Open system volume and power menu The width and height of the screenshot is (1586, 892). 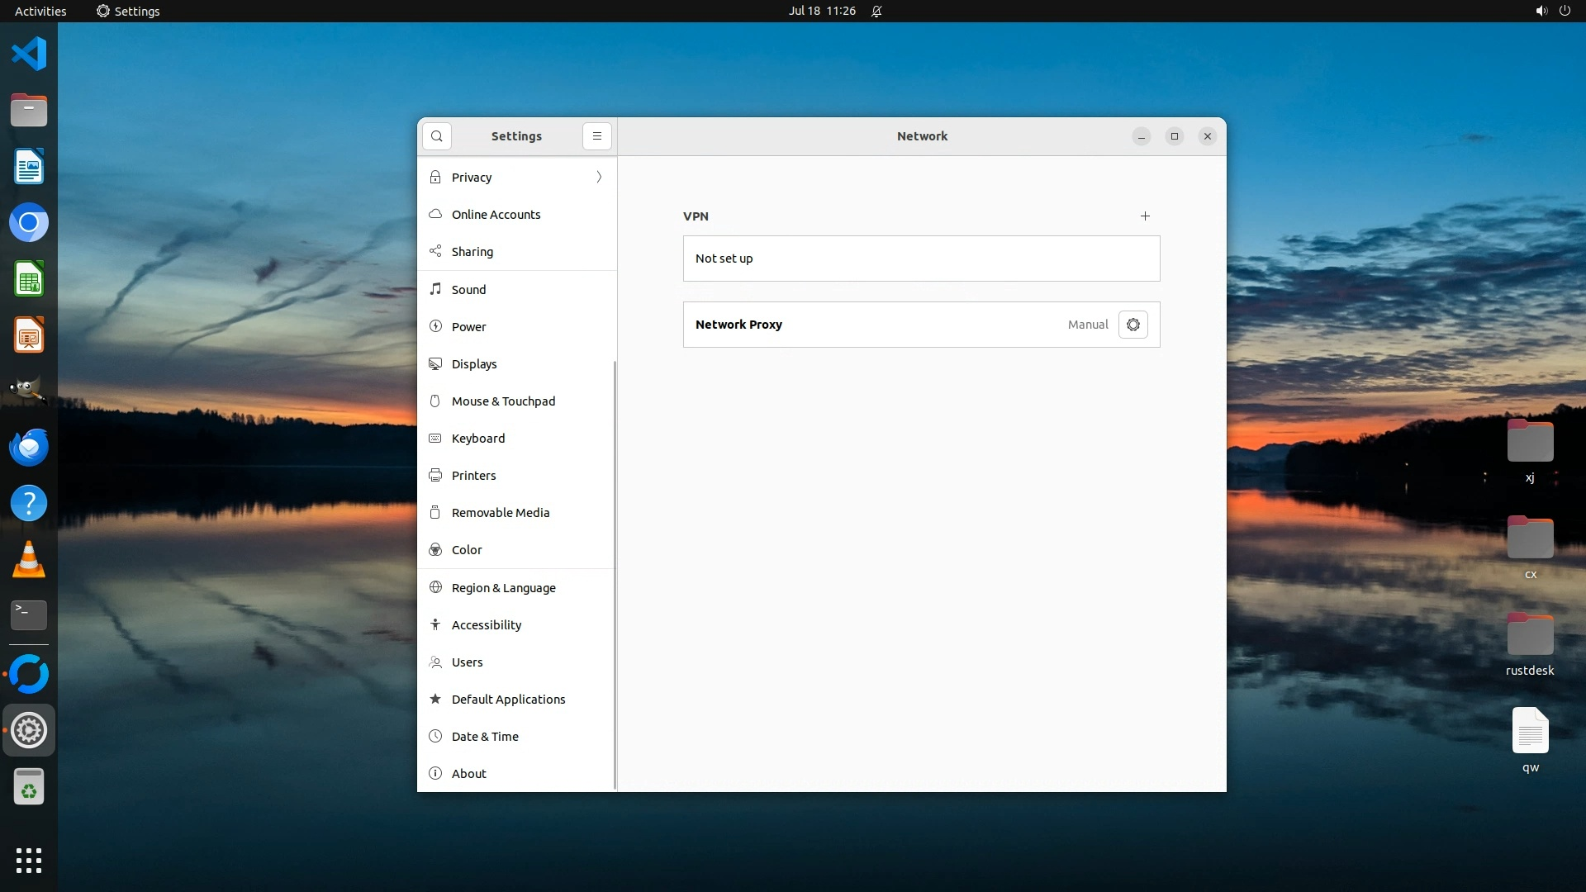click(1552, 12)
